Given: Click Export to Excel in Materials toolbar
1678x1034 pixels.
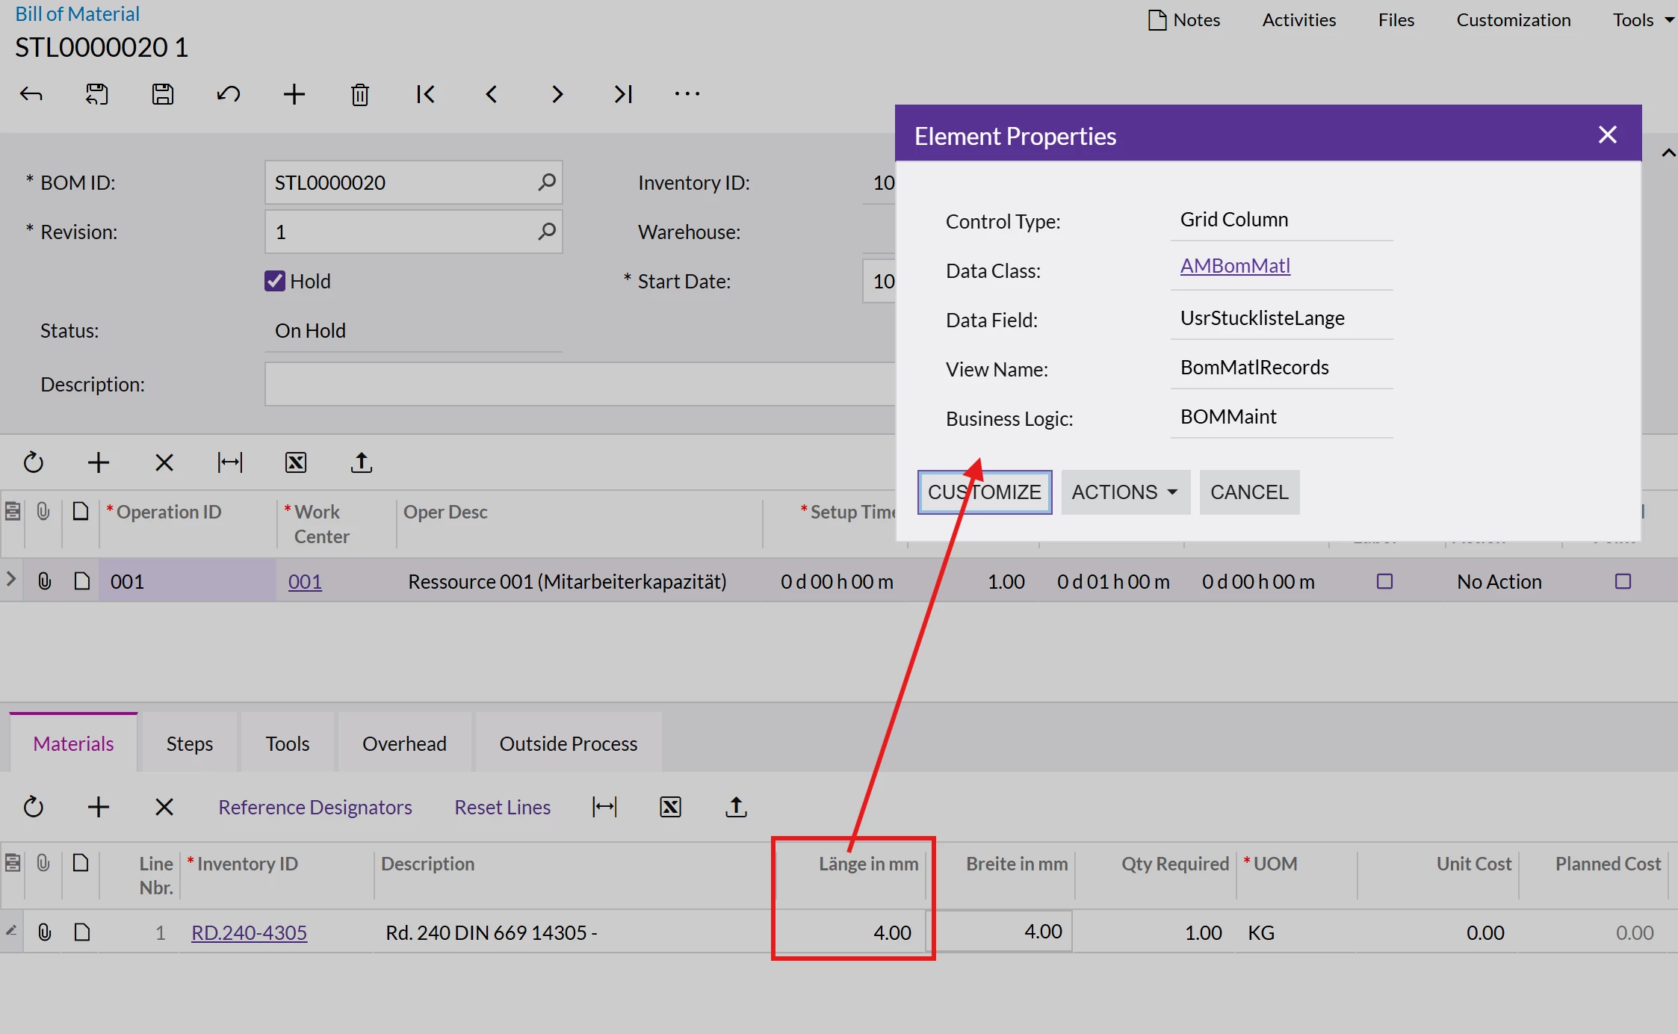Looking at the screenshot, I should tap(670, 807).
